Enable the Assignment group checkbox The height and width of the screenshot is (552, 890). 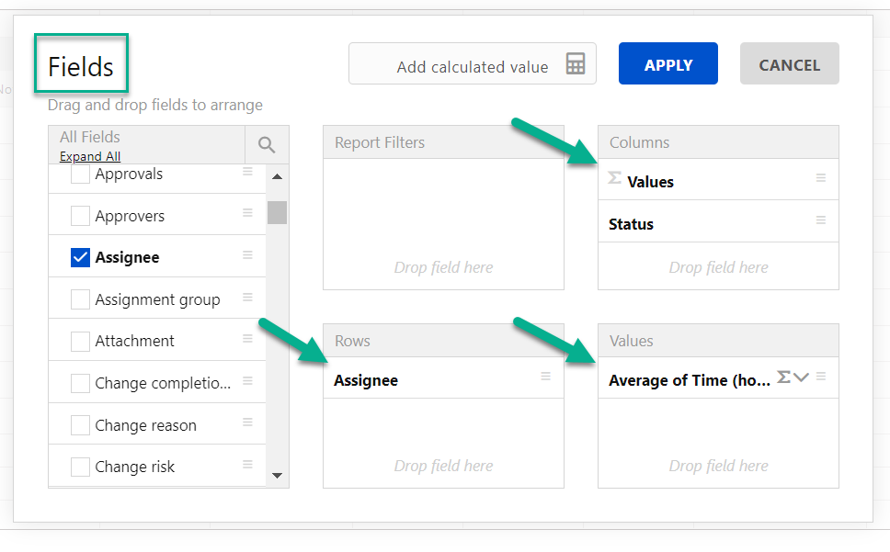(80, 299)
